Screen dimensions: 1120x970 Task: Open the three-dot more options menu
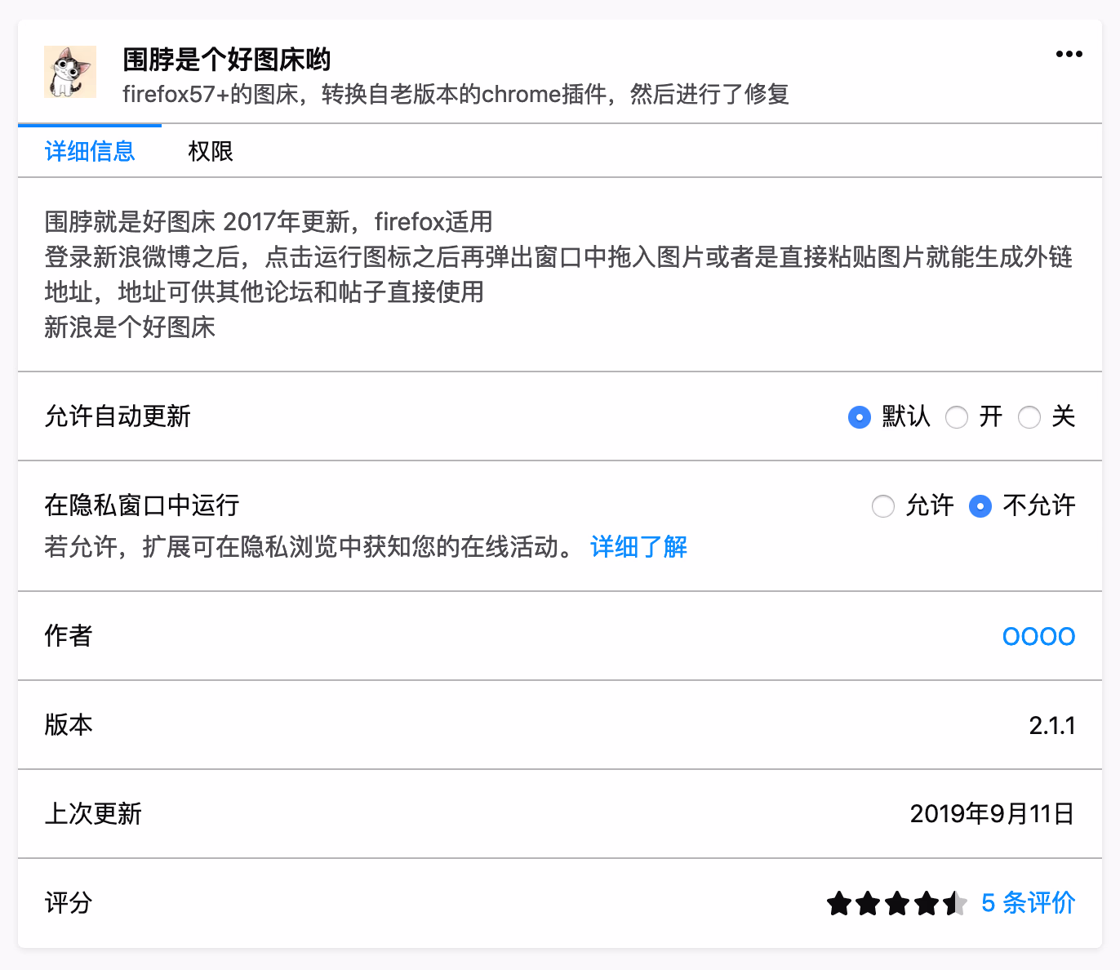pyautogui.click(x=1069, y=55)
